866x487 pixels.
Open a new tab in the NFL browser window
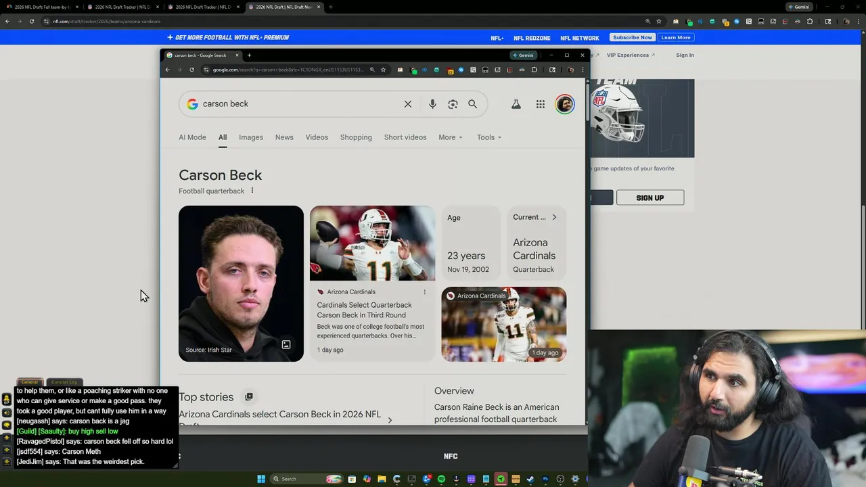(330, 7)
